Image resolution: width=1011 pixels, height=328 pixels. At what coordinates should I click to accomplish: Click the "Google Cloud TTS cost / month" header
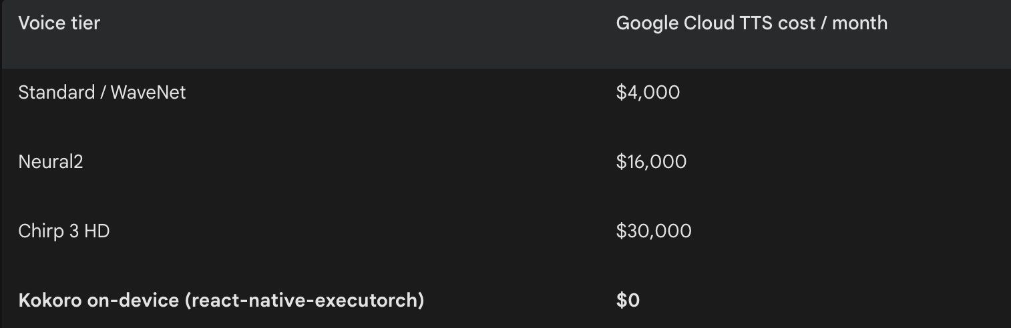[751, 23]
